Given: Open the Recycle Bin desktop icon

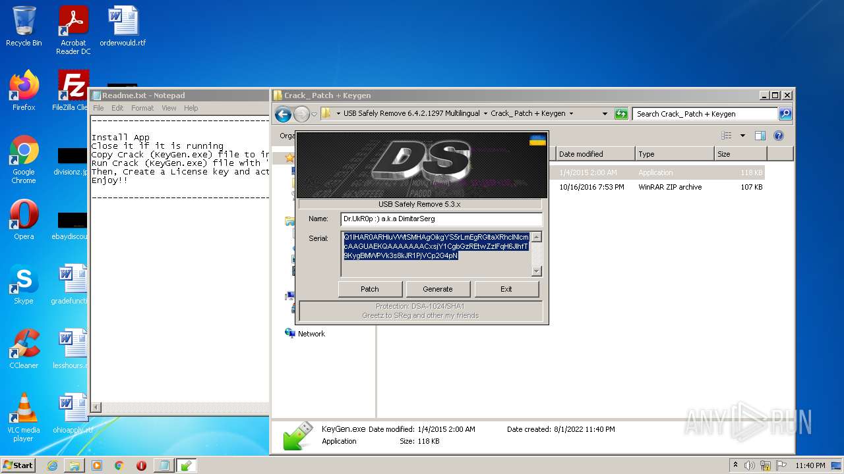Looking at the screenshot, I should coord(24,26).
